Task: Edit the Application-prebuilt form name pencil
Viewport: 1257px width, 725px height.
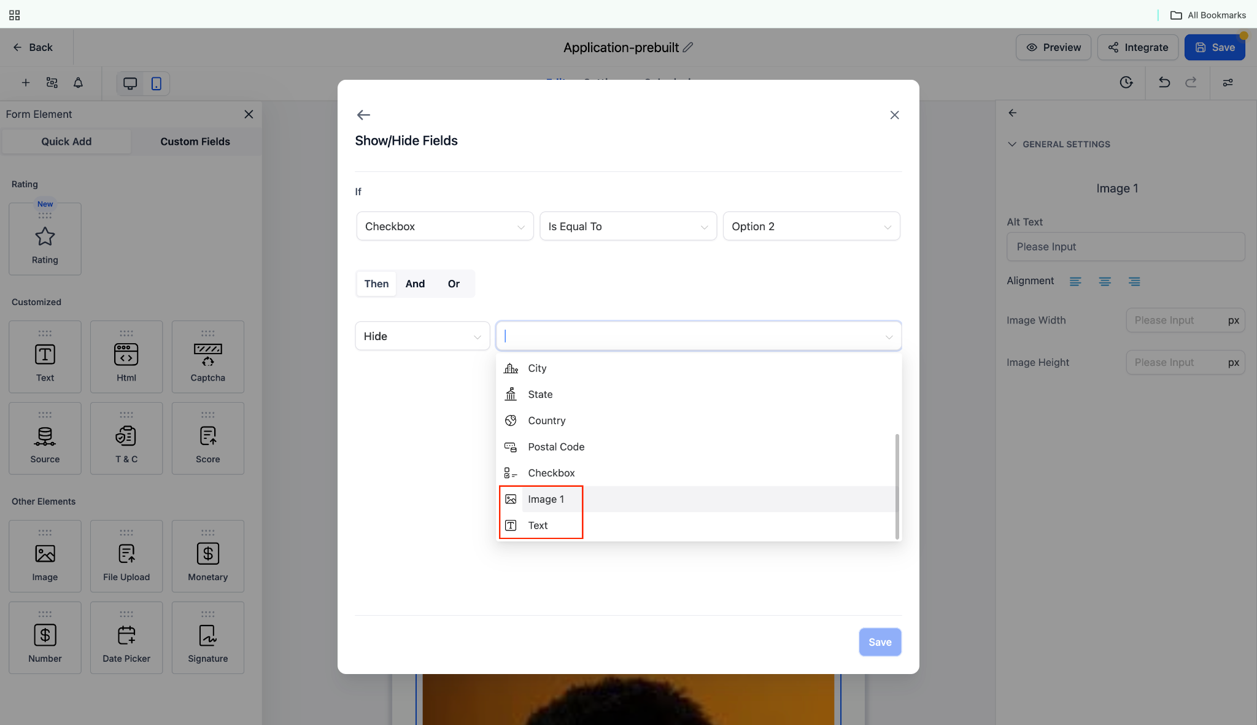Action: (x=688, y=47)
